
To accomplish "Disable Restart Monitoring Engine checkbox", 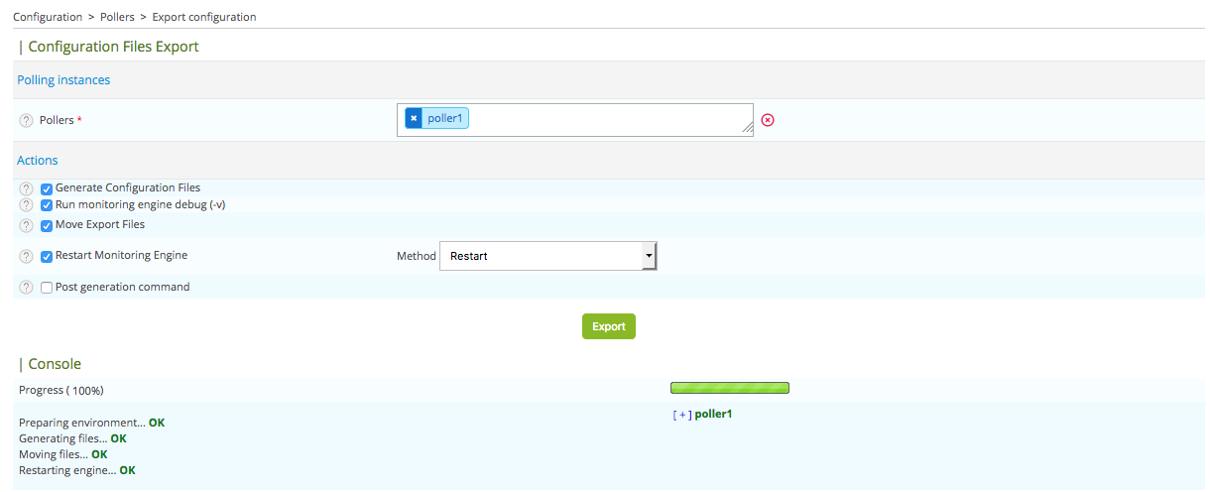I will pyautogui.click(x=47, y=256).
